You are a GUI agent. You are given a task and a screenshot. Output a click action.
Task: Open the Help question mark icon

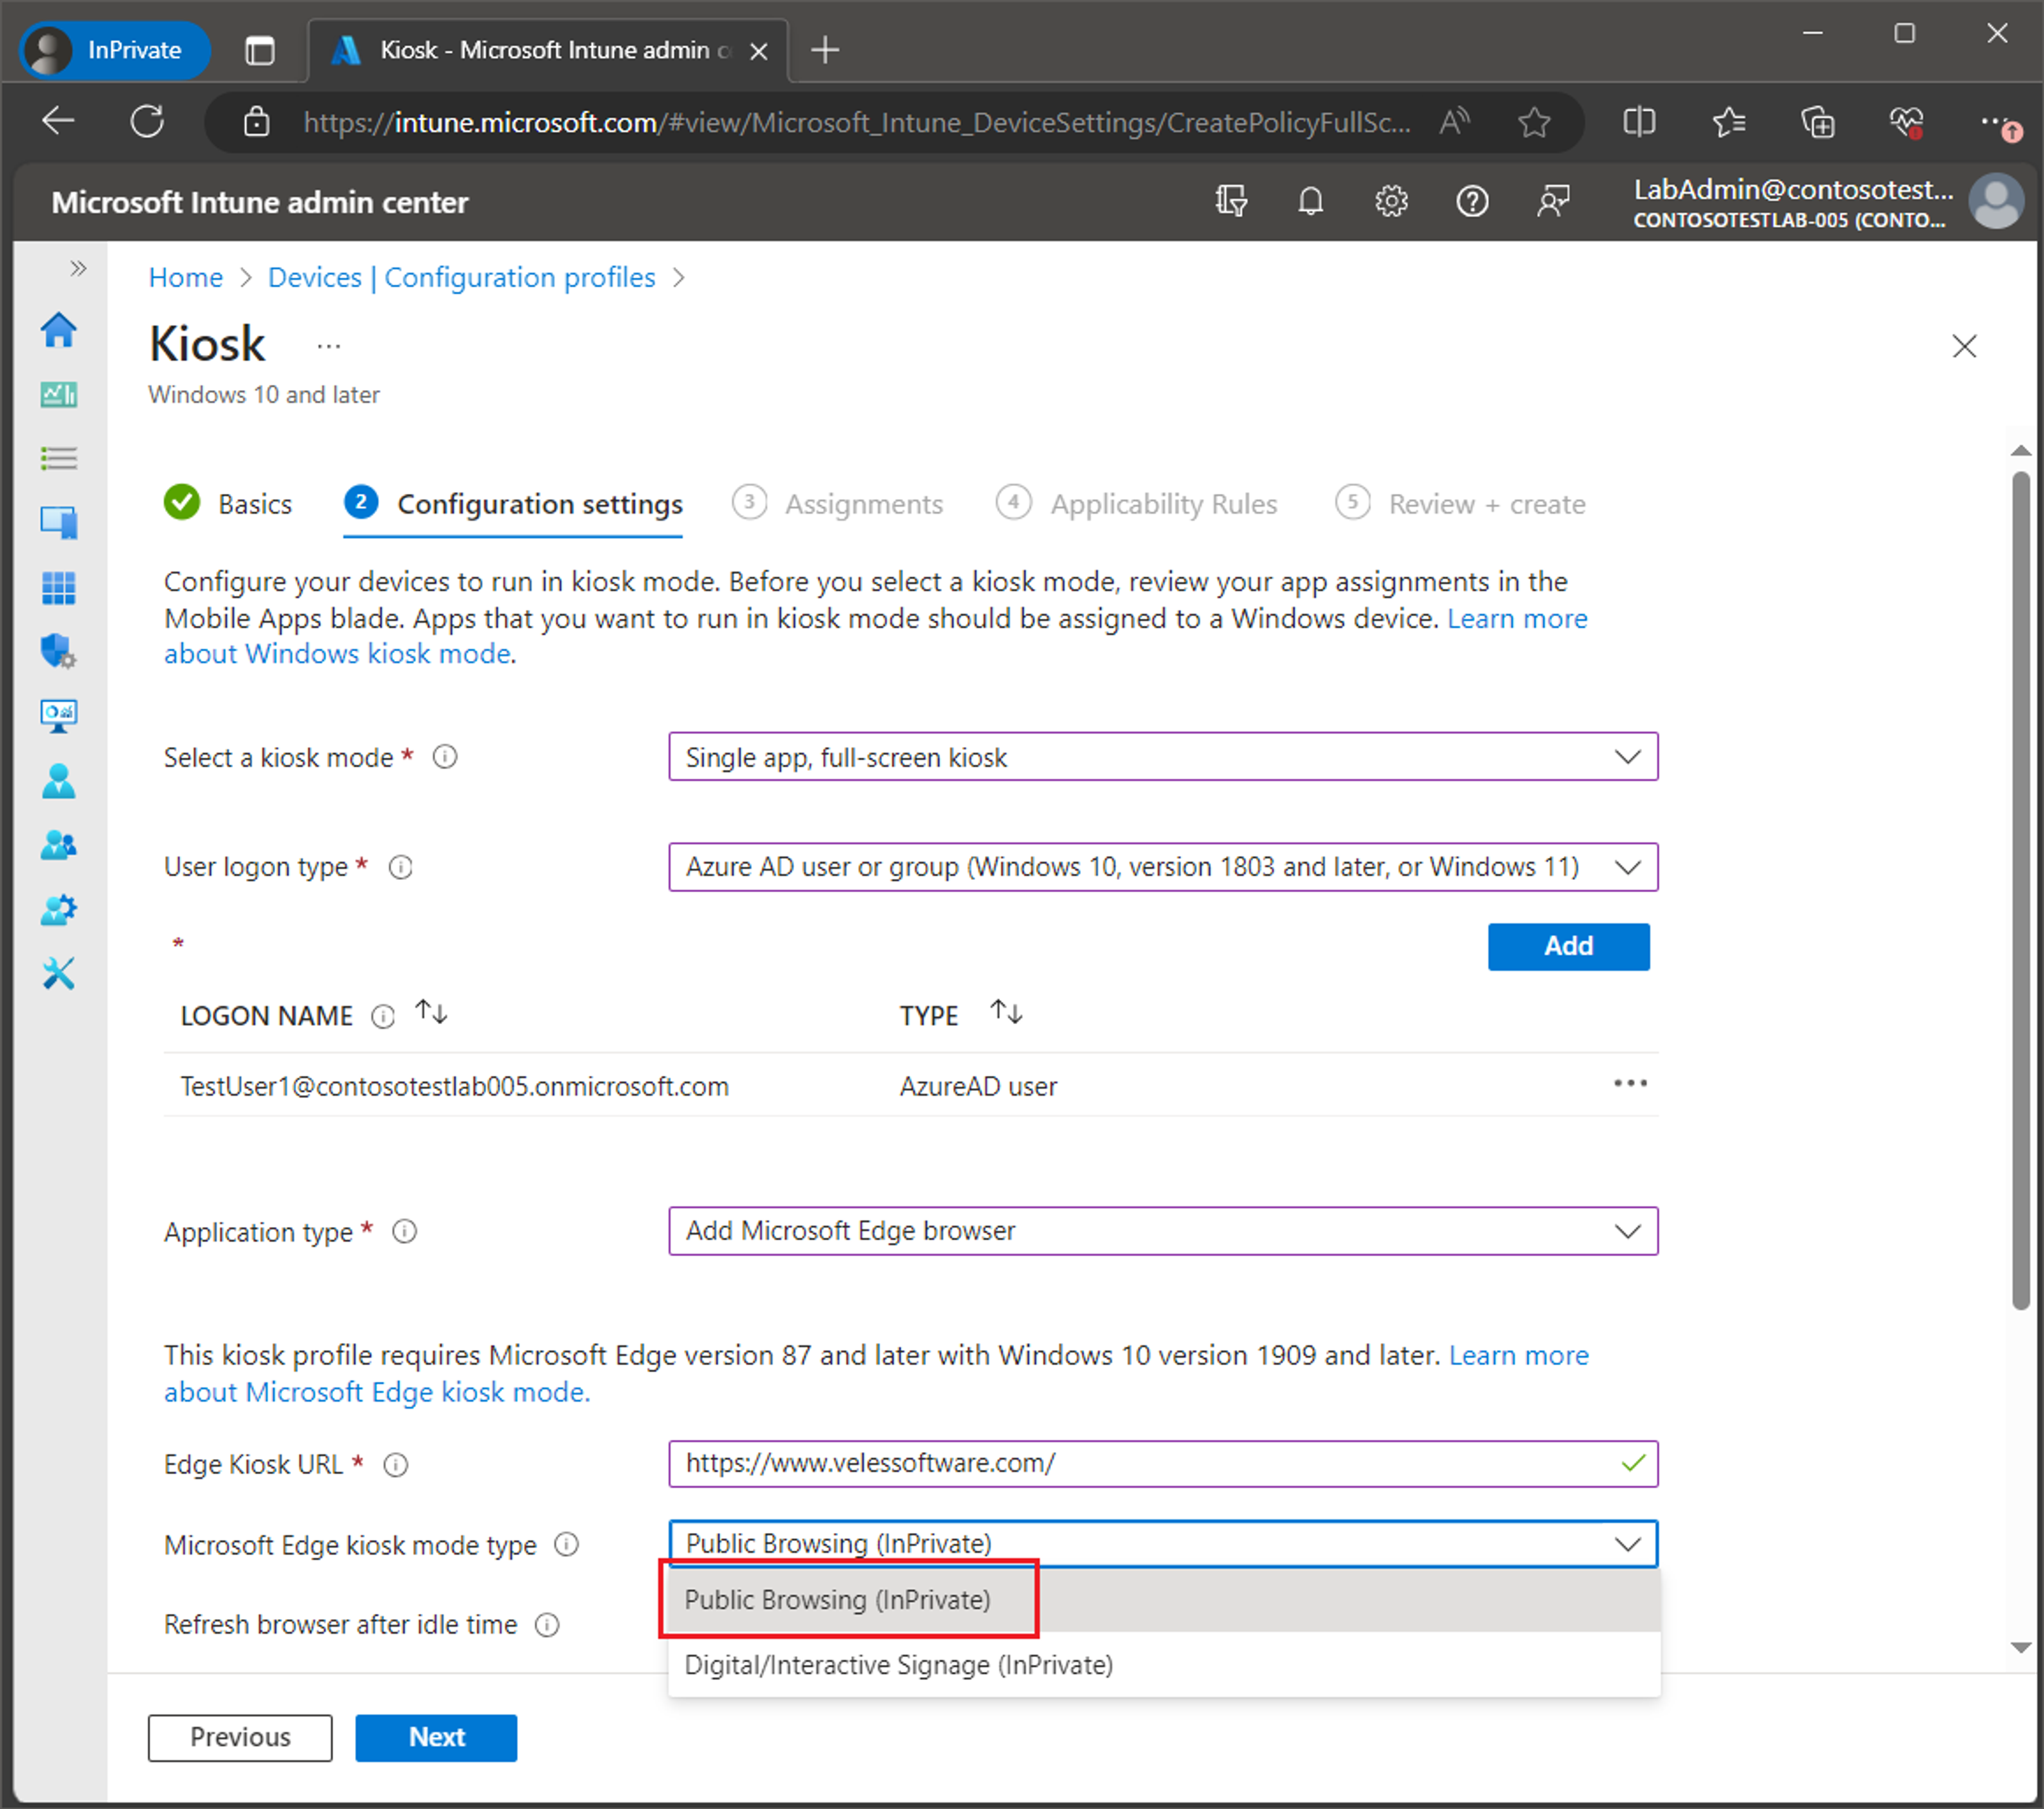coord(1472,202)
